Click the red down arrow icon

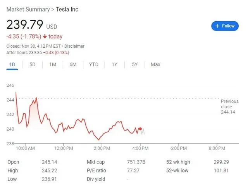click(45, 36)
